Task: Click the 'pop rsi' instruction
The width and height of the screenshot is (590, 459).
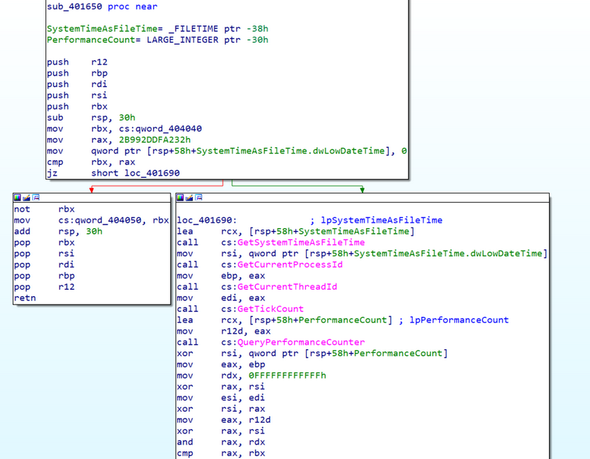Action: [x=45, y=254]
